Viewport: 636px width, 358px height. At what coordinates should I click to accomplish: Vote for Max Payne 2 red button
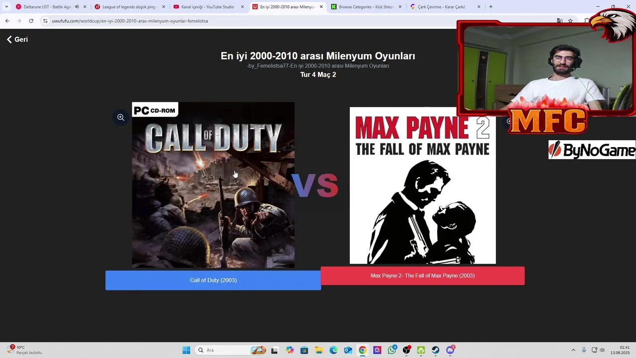(x=422, y=275)
